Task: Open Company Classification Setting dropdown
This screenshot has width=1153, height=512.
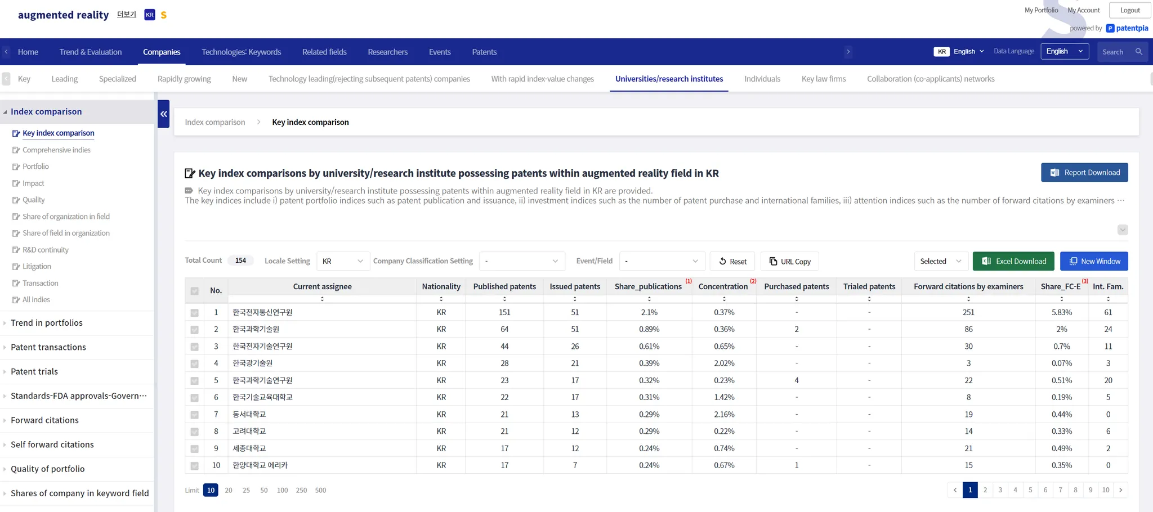Action: pos(521,261)
